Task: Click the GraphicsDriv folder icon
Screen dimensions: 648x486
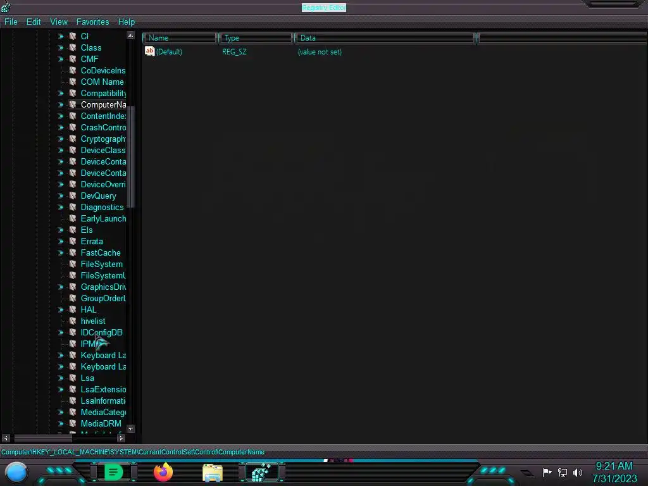Action: tap(73, 287)
